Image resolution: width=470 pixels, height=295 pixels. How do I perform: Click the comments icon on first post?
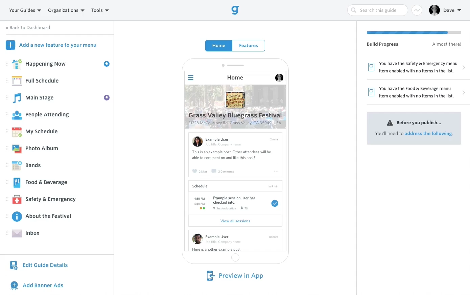214,171
